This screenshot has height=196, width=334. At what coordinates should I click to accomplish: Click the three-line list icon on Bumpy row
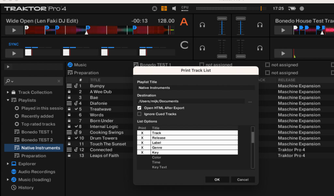69,86
